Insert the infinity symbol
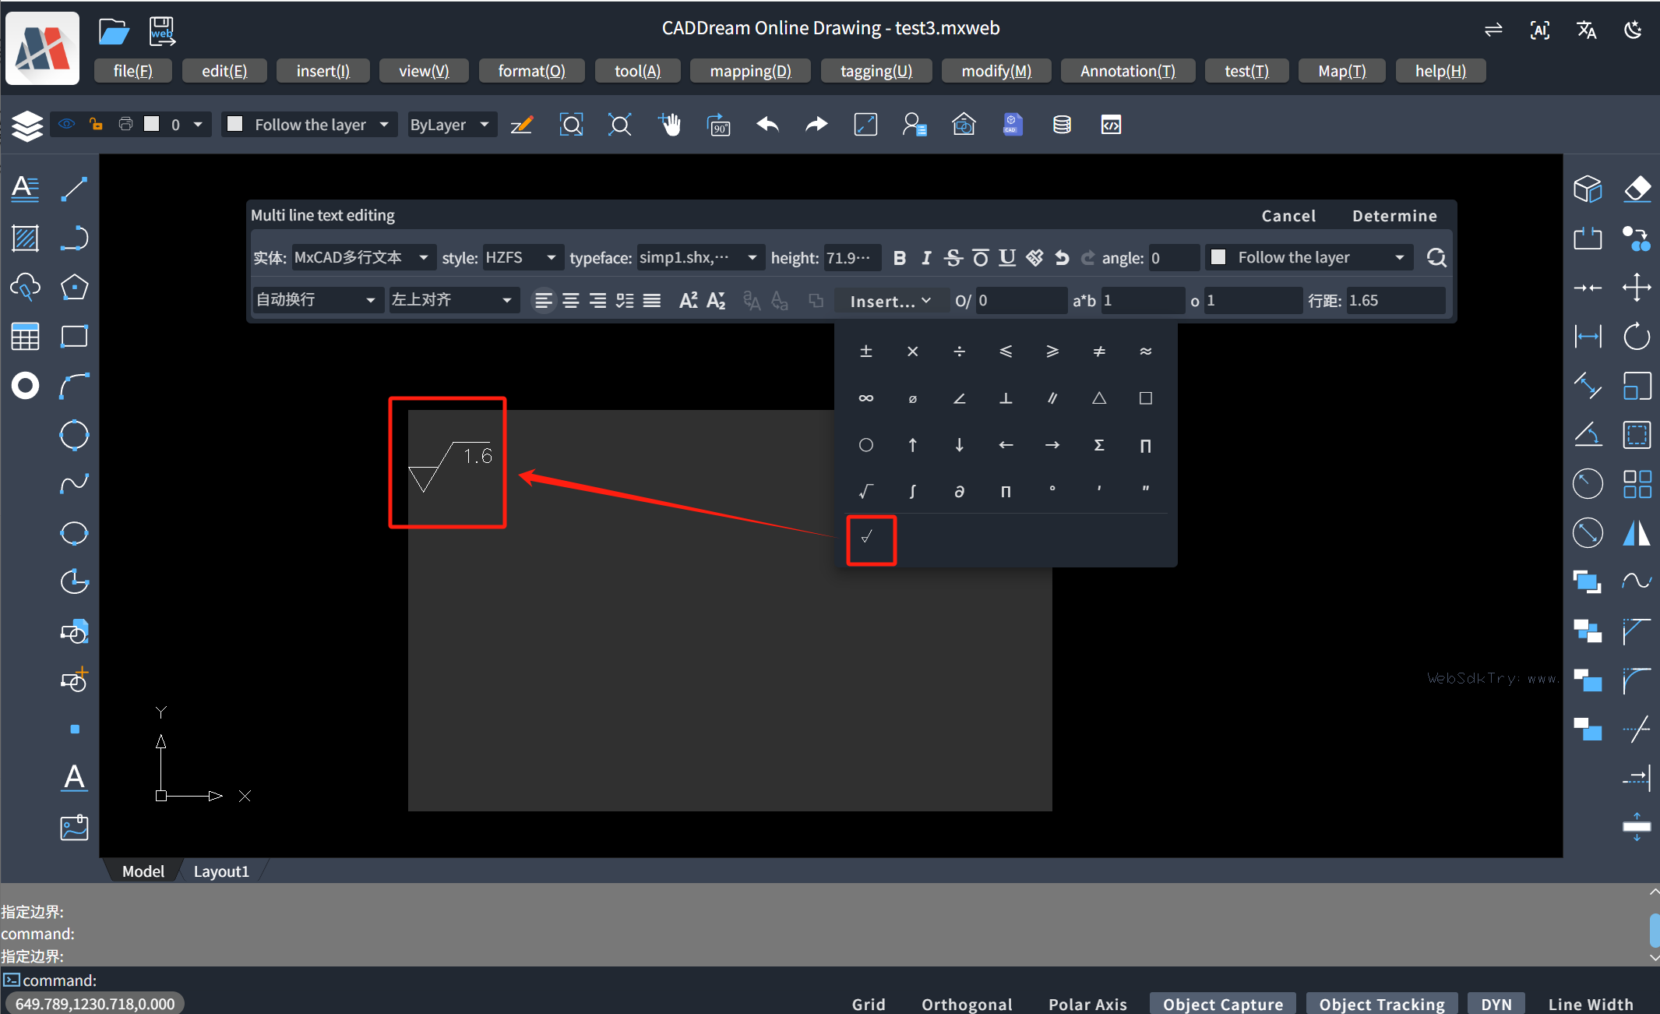 pyautogui.click(x=865, y=398)
